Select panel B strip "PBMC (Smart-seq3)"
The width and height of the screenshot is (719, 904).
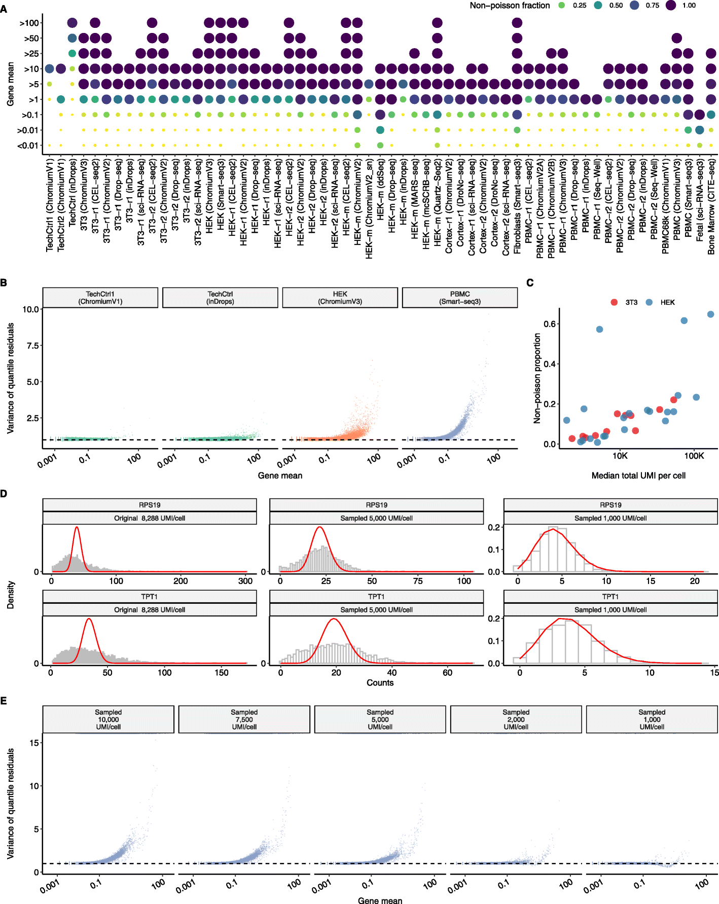pos(460,298)
